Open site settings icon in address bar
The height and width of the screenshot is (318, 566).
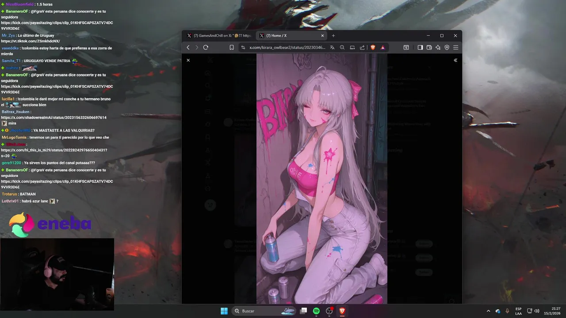[x=243, y=47]
